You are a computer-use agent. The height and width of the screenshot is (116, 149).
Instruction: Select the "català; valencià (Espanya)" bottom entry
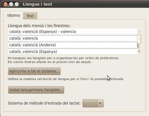pos(72,52)
